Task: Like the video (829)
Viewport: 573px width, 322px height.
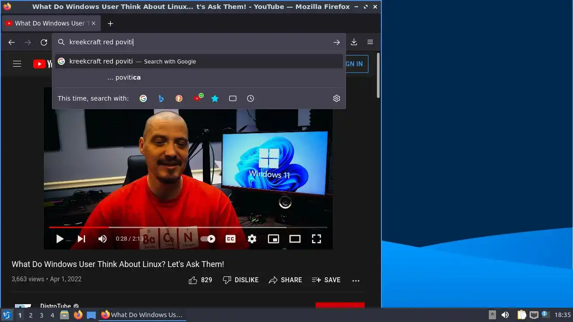Action: point(200,280)
